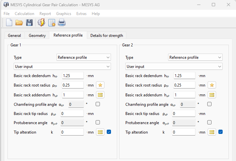Enable Gear 1 chamfering profile angle checkbox
236x161 pixels.
[98, 104]
